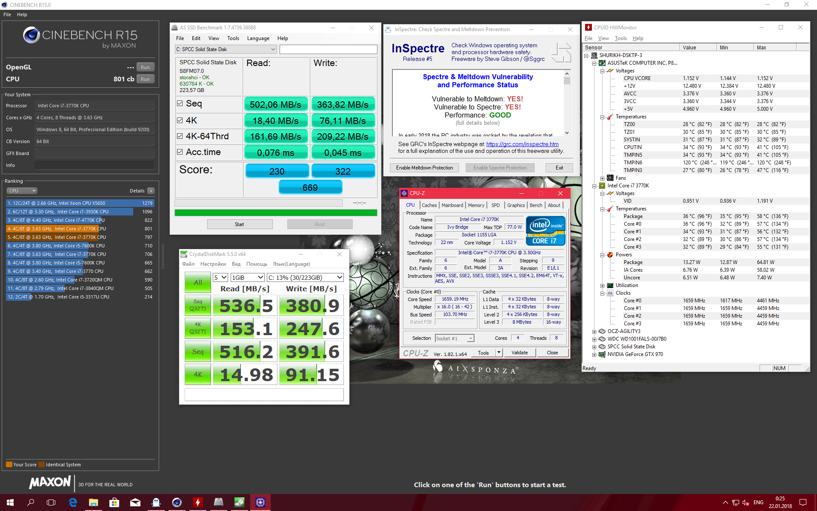This screenshot has height=511, width=817.
Task: Uncheck the 4K-64Thrd test checkbox
Action: pos(180,136)
